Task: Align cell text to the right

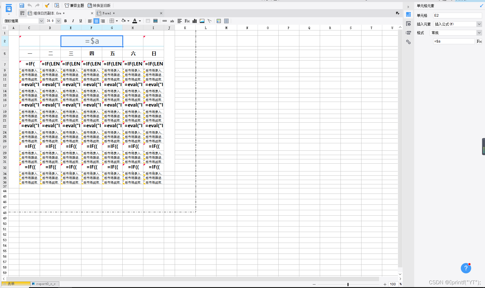Action: point(103,21)
